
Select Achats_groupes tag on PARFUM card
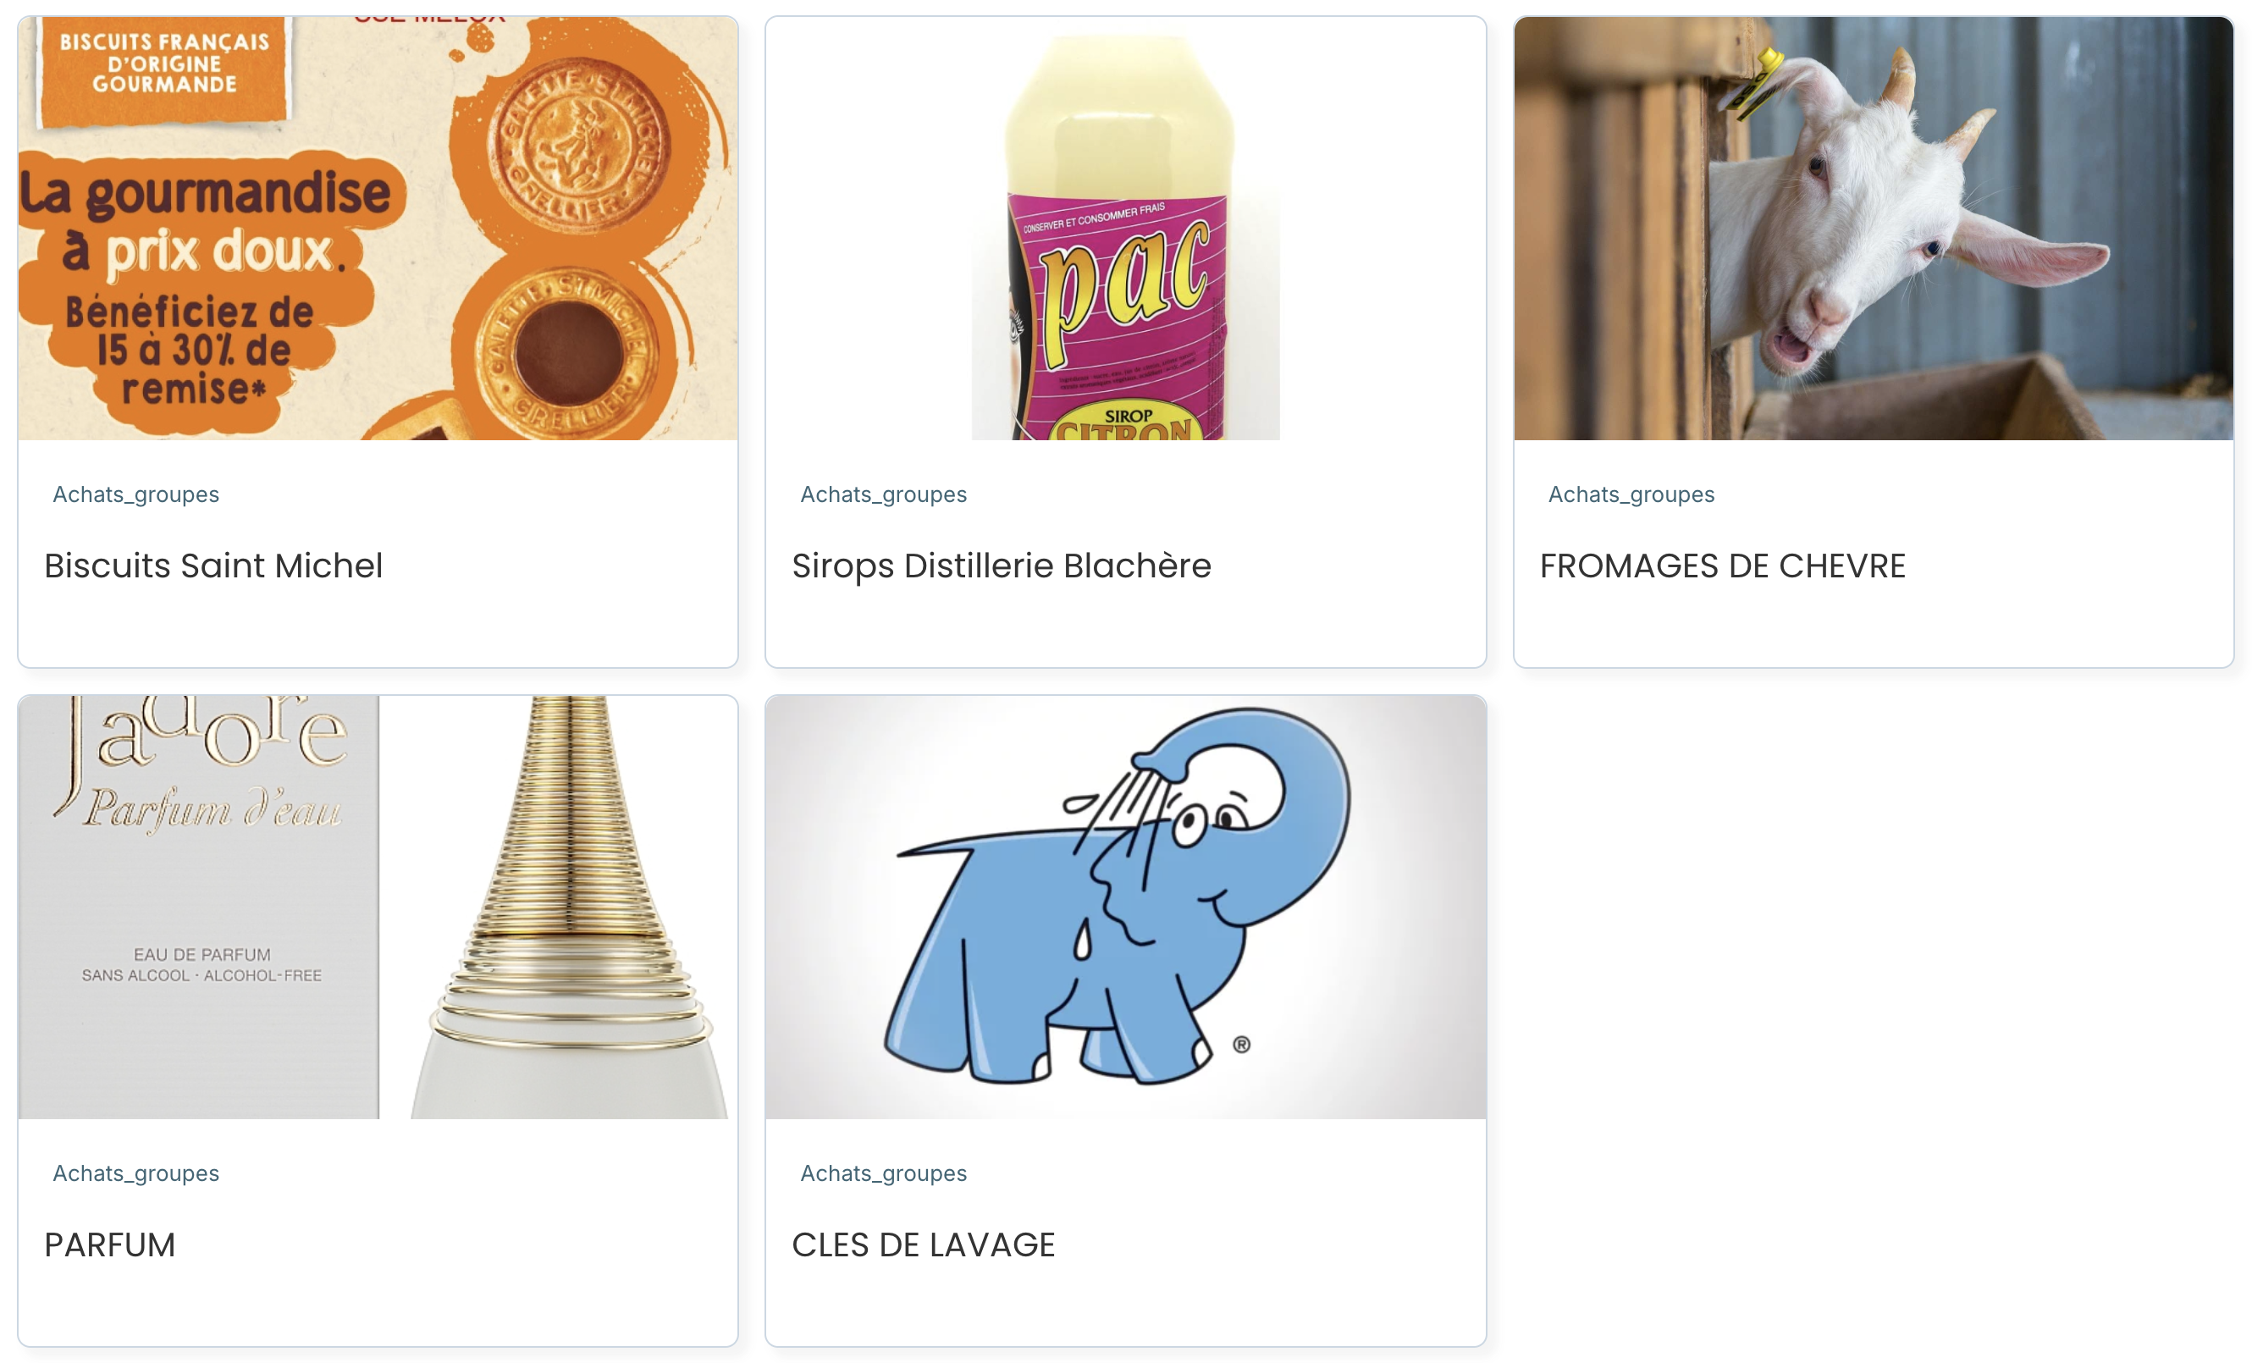point(136,1173)
